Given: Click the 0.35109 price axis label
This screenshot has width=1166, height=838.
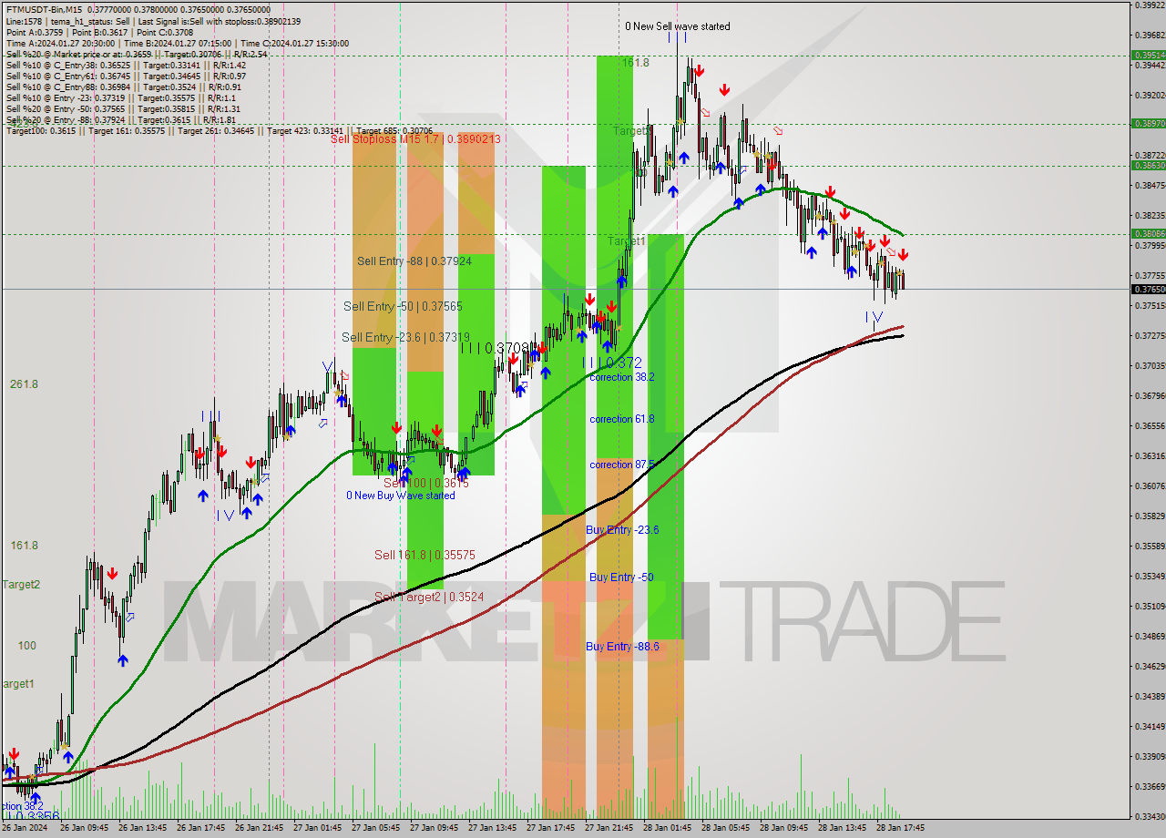Looking at the screenshot, I should pyautogui.click(x=1150, y=606).
